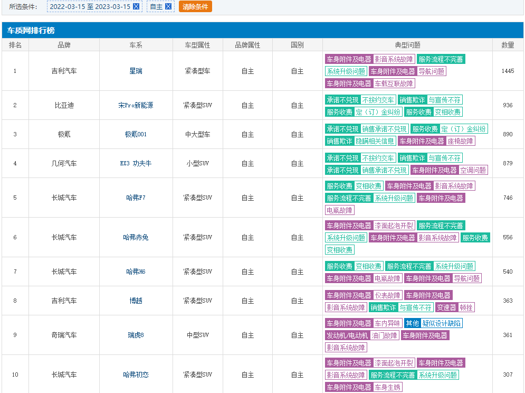
Task: Click the count 361 for 瑞虎8
Action: coord(508,335)
